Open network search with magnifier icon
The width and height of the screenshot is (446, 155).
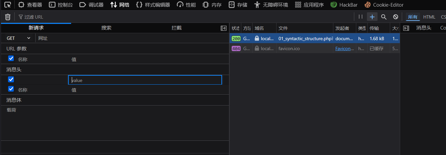[x=384, y=17]
